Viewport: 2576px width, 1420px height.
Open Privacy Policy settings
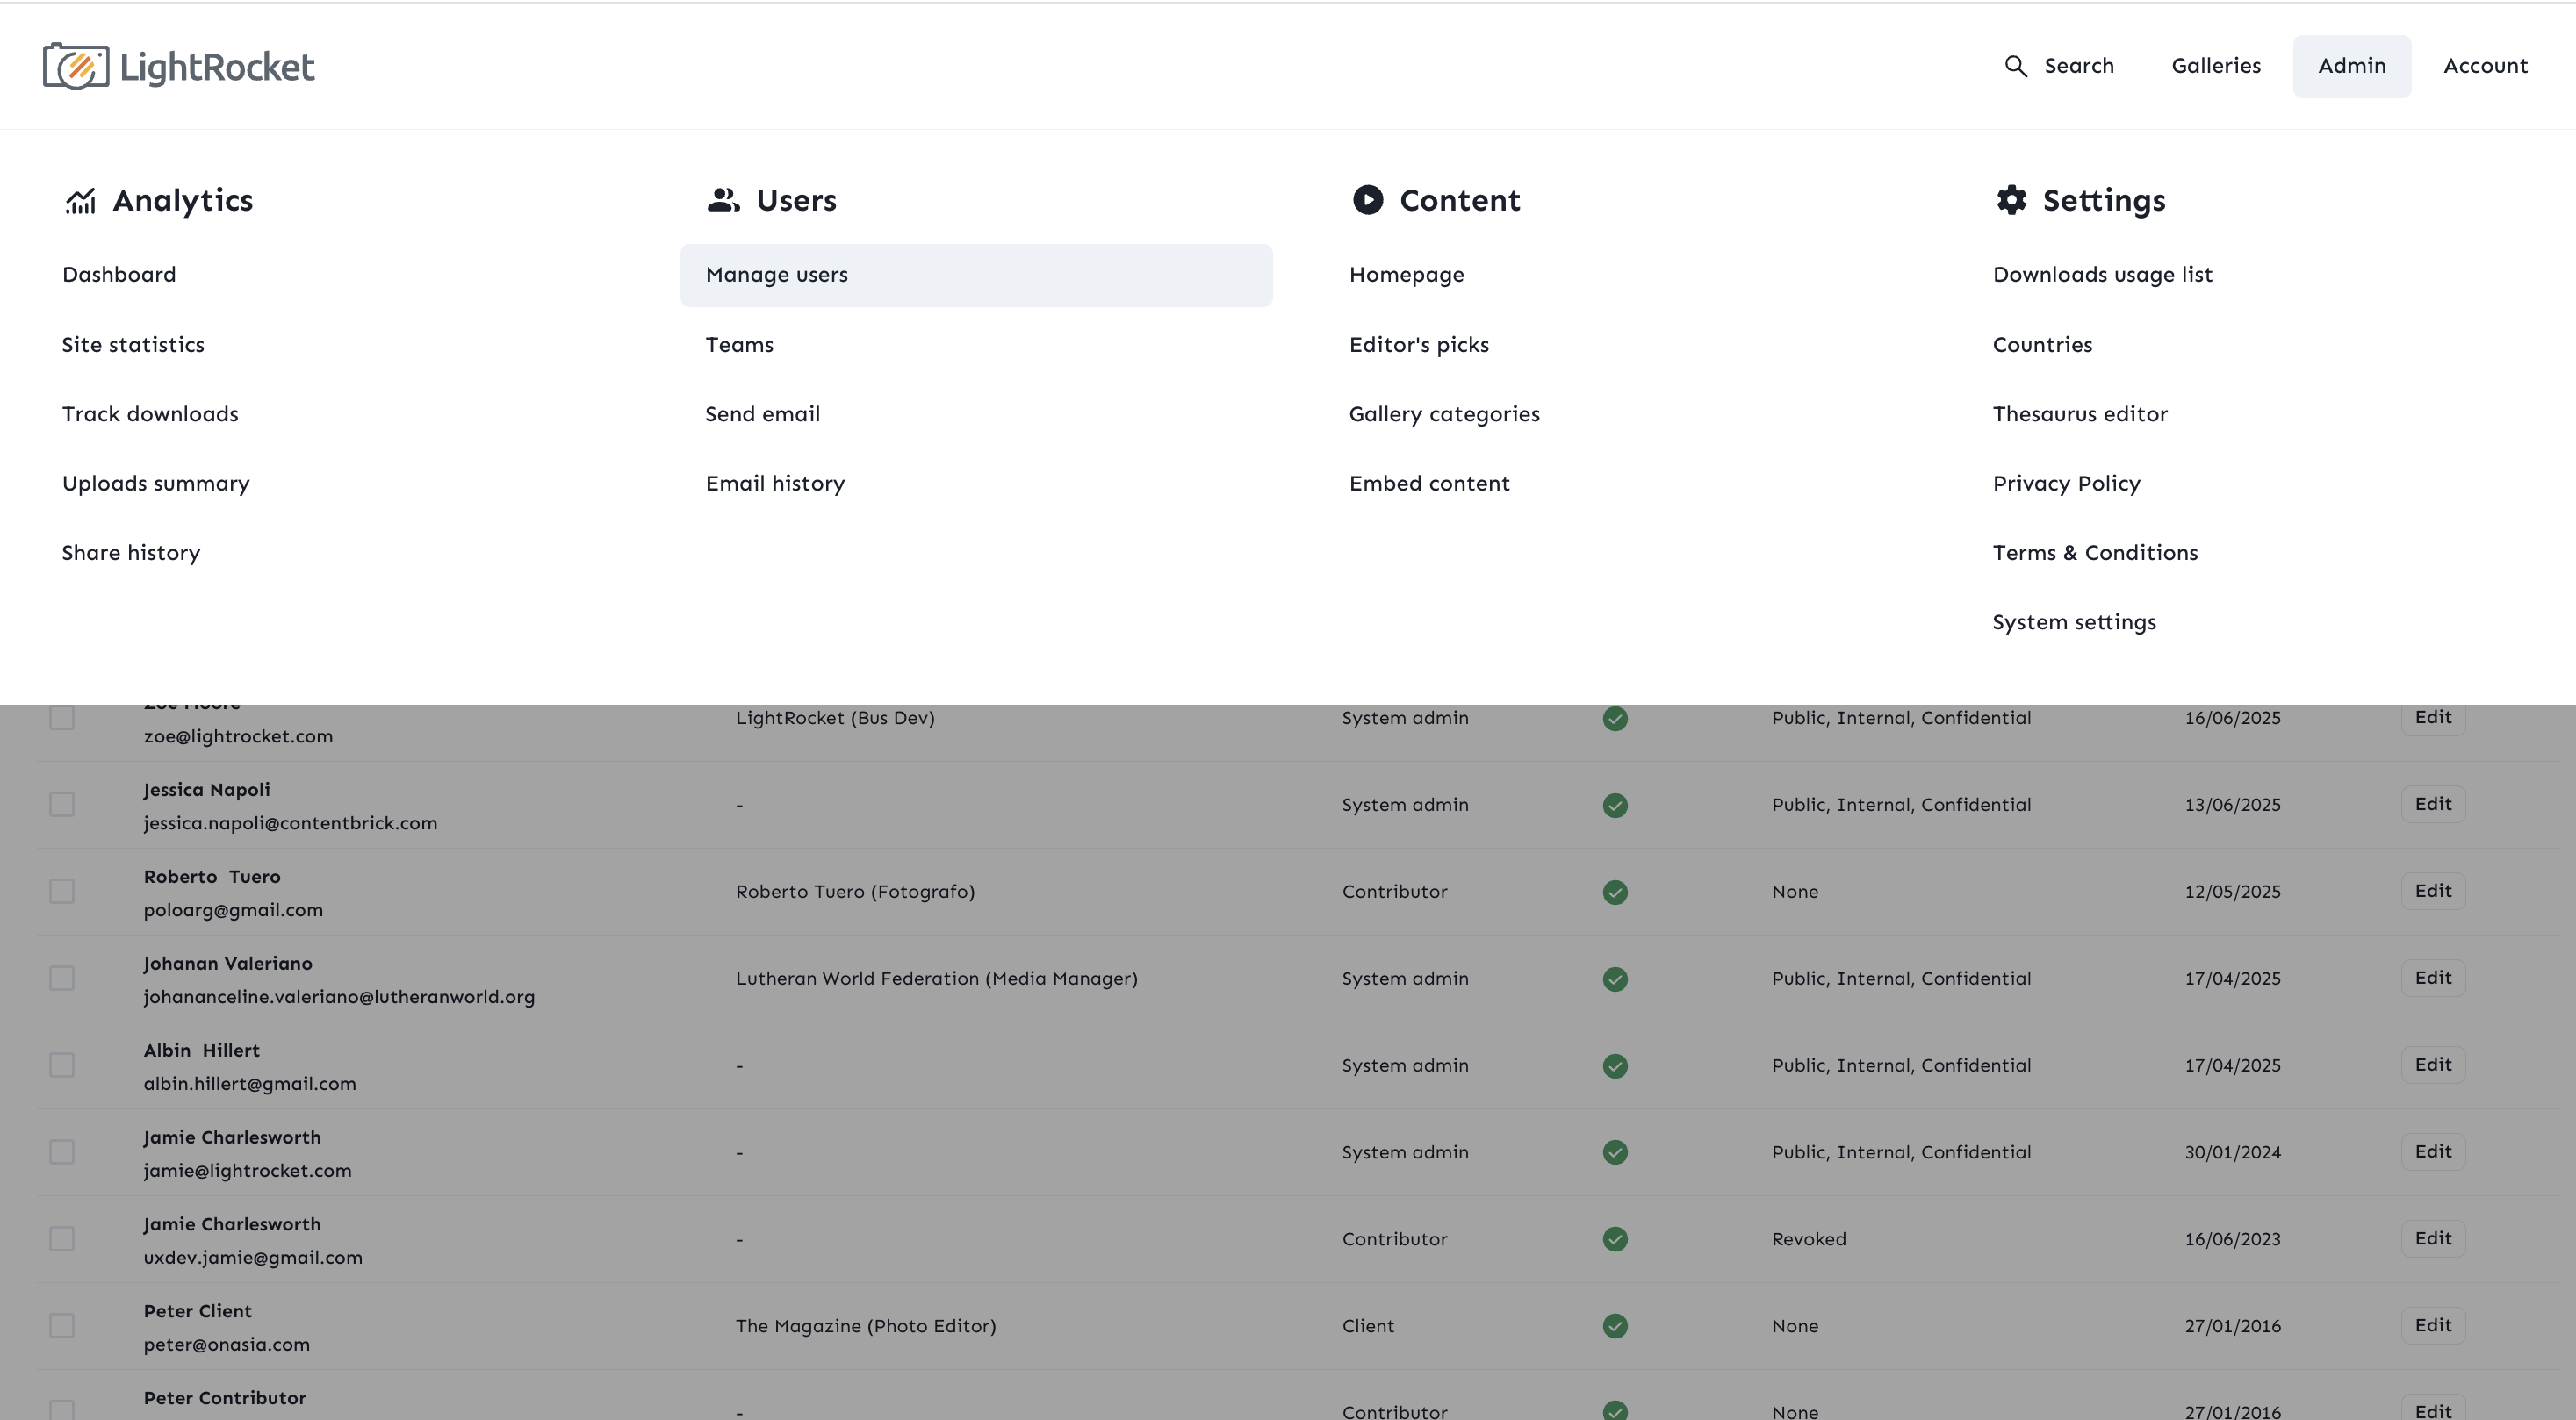point(2066,484)
